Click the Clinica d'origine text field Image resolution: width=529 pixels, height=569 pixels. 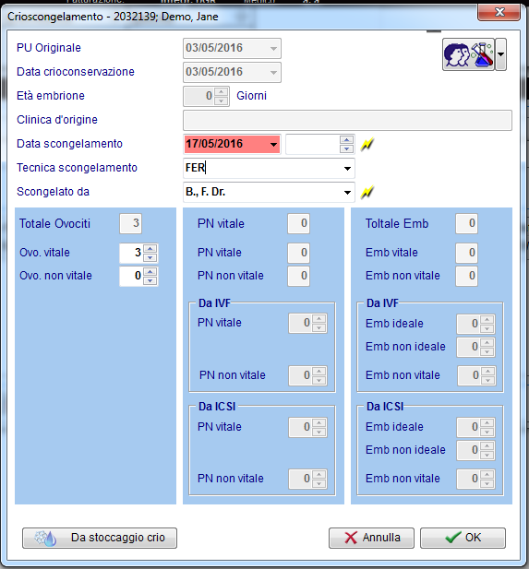tap(347, 121)
